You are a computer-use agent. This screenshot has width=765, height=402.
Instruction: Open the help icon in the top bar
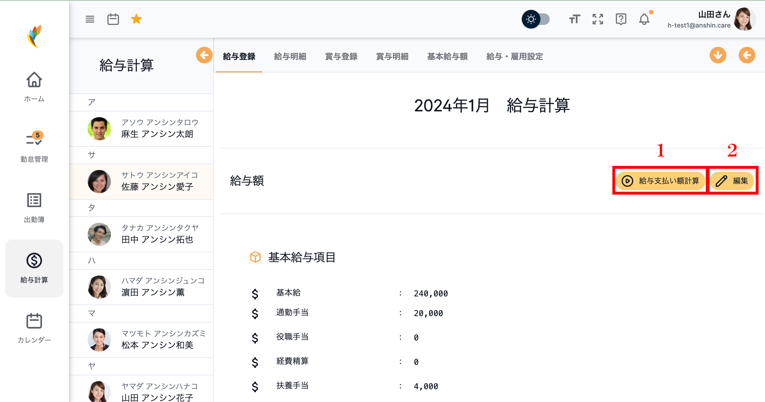[x=621, y=19]
